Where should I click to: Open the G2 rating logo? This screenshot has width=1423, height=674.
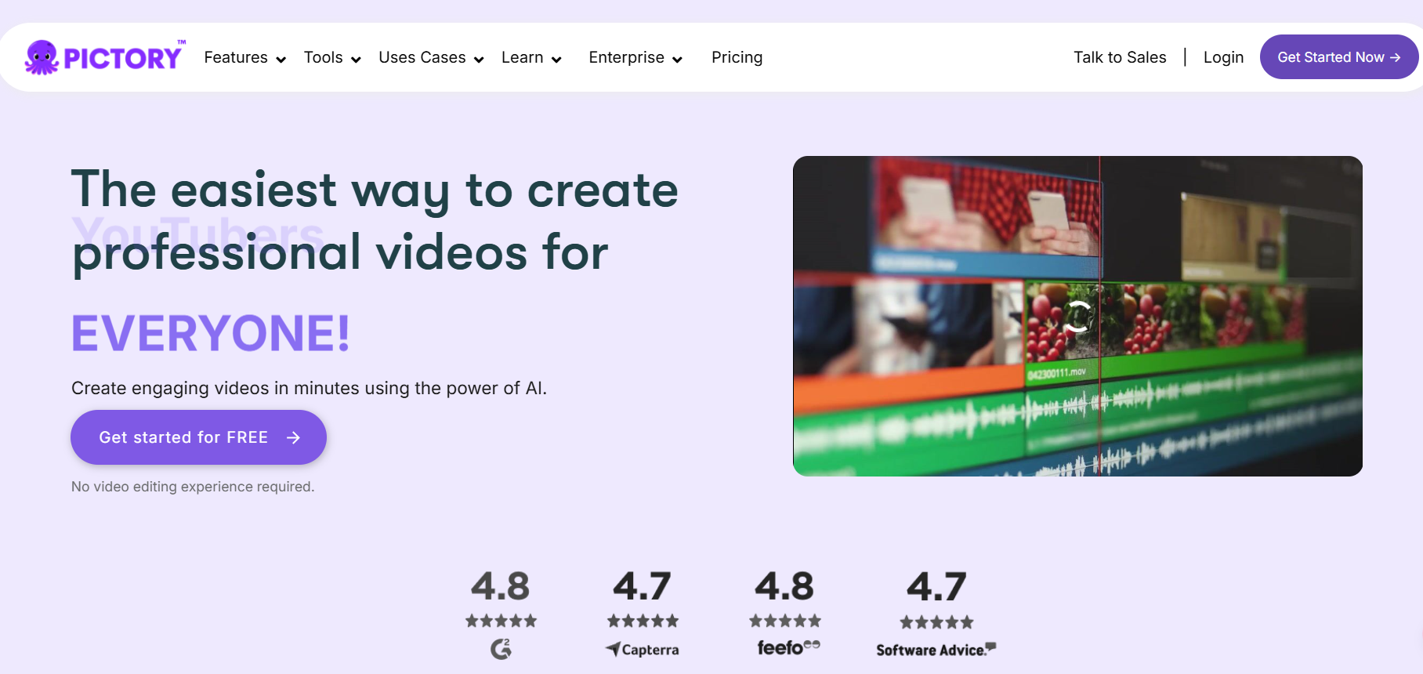pos(501,649)
